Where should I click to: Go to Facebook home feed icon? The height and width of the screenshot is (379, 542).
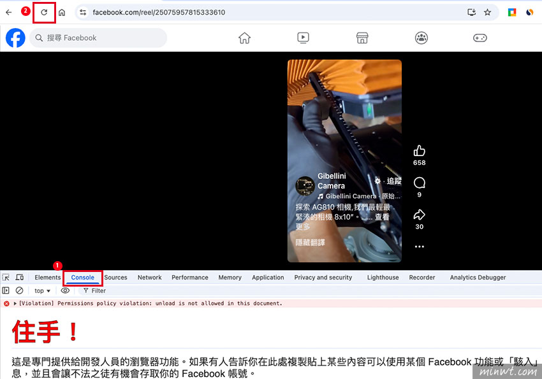244,38
